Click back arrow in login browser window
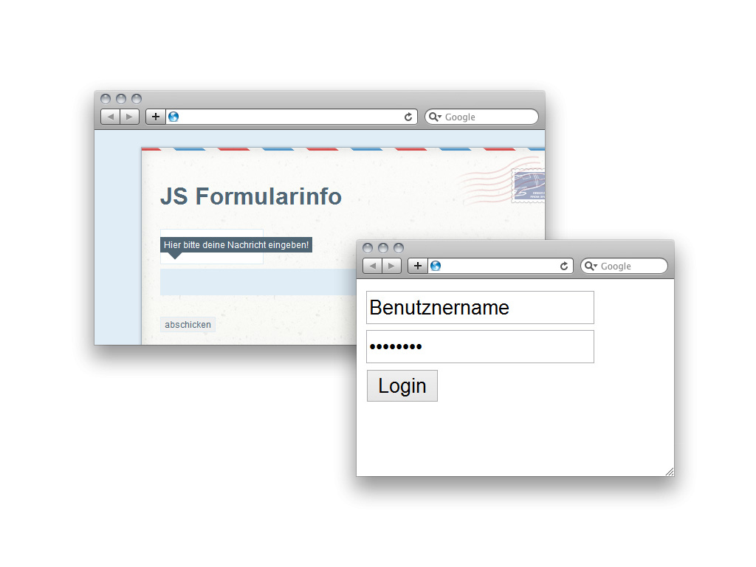756x567 pixels. pyautogui.click(x=372, y=266)
